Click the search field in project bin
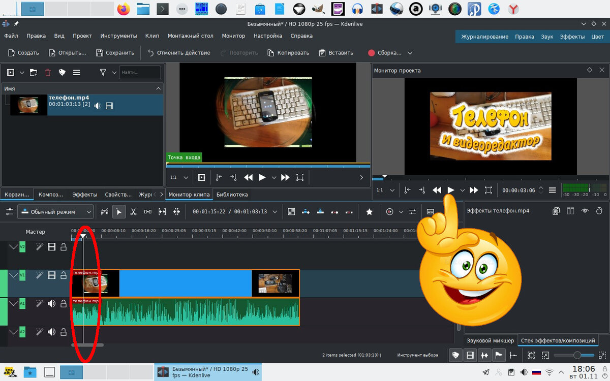This screenshot has height=381, width=610. [140, 73]
